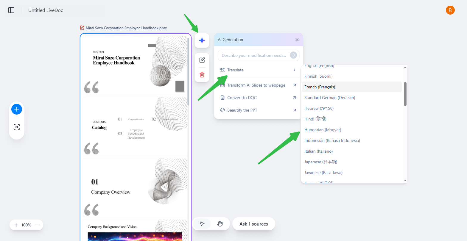Switch to the hand pan tool
The height and width of the screenshot is (241, 467).
tap(220, 224)
